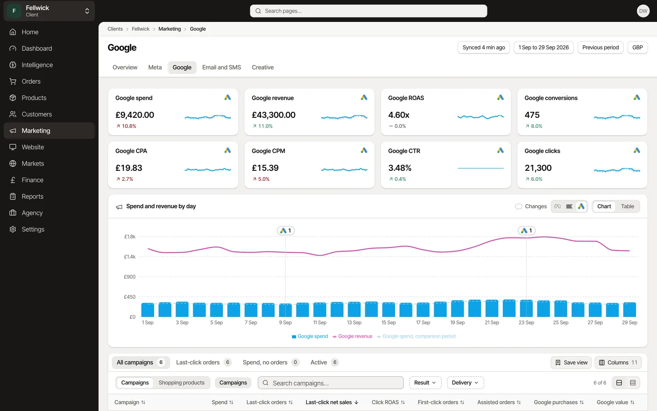Click first Google Ads annotation marker on chart

point(286,231)
